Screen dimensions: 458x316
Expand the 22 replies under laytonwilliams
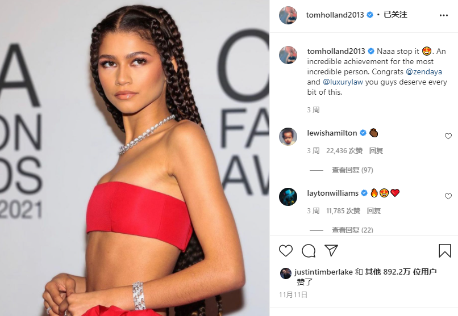(x=352, y=230)
